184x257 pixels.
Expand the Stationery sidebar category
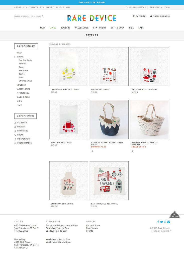(x=23, y=93)
